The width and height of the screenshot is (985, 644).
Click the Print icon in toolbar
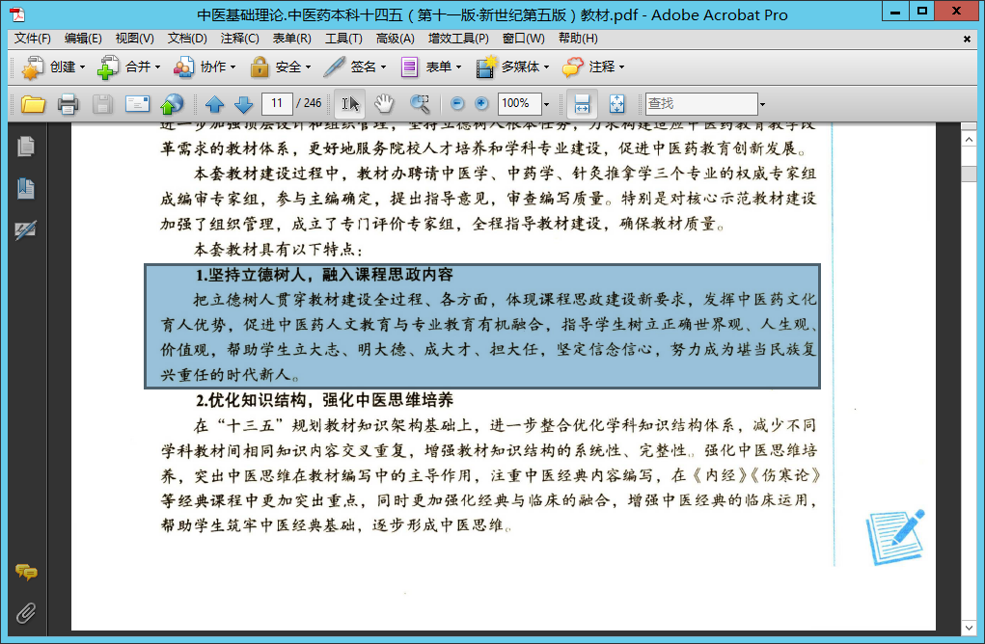point(68,104)
